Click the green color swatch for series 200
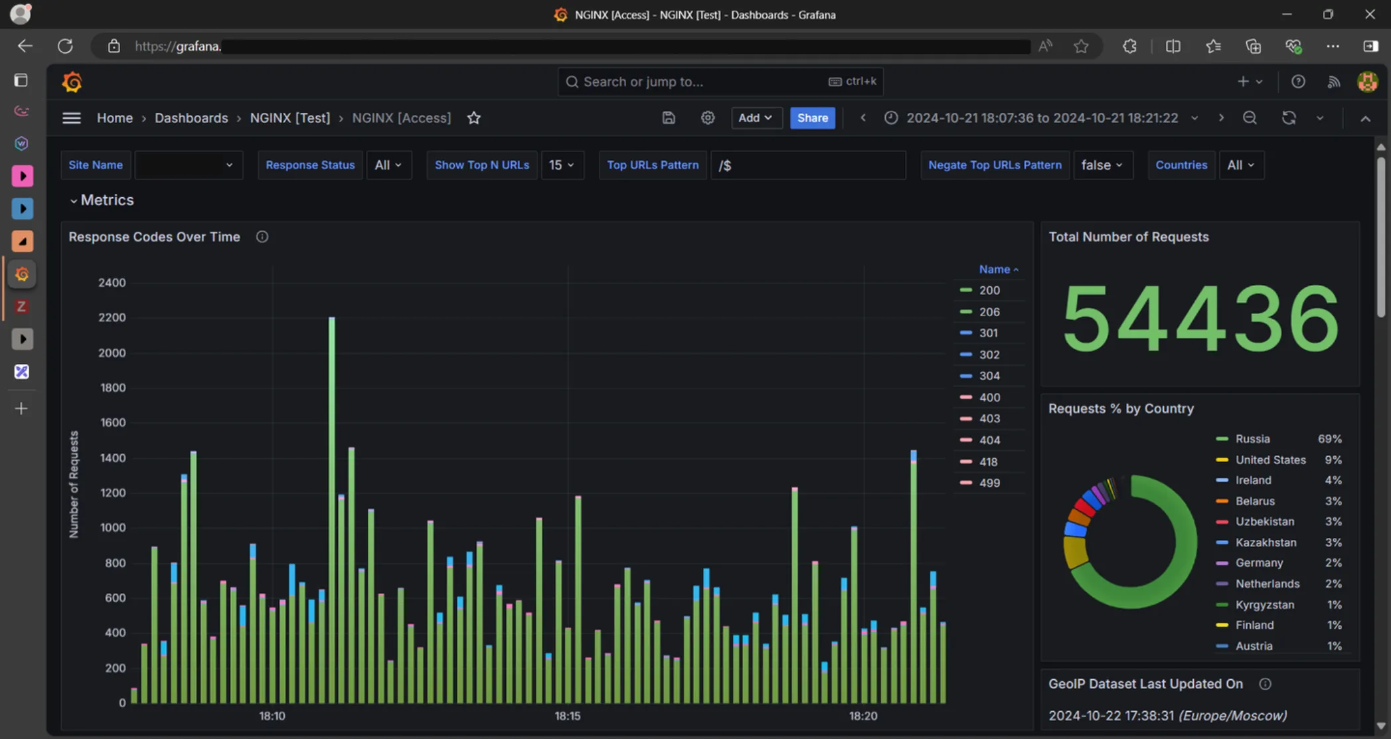The image size is (1391, 739). tap(966, 290)
